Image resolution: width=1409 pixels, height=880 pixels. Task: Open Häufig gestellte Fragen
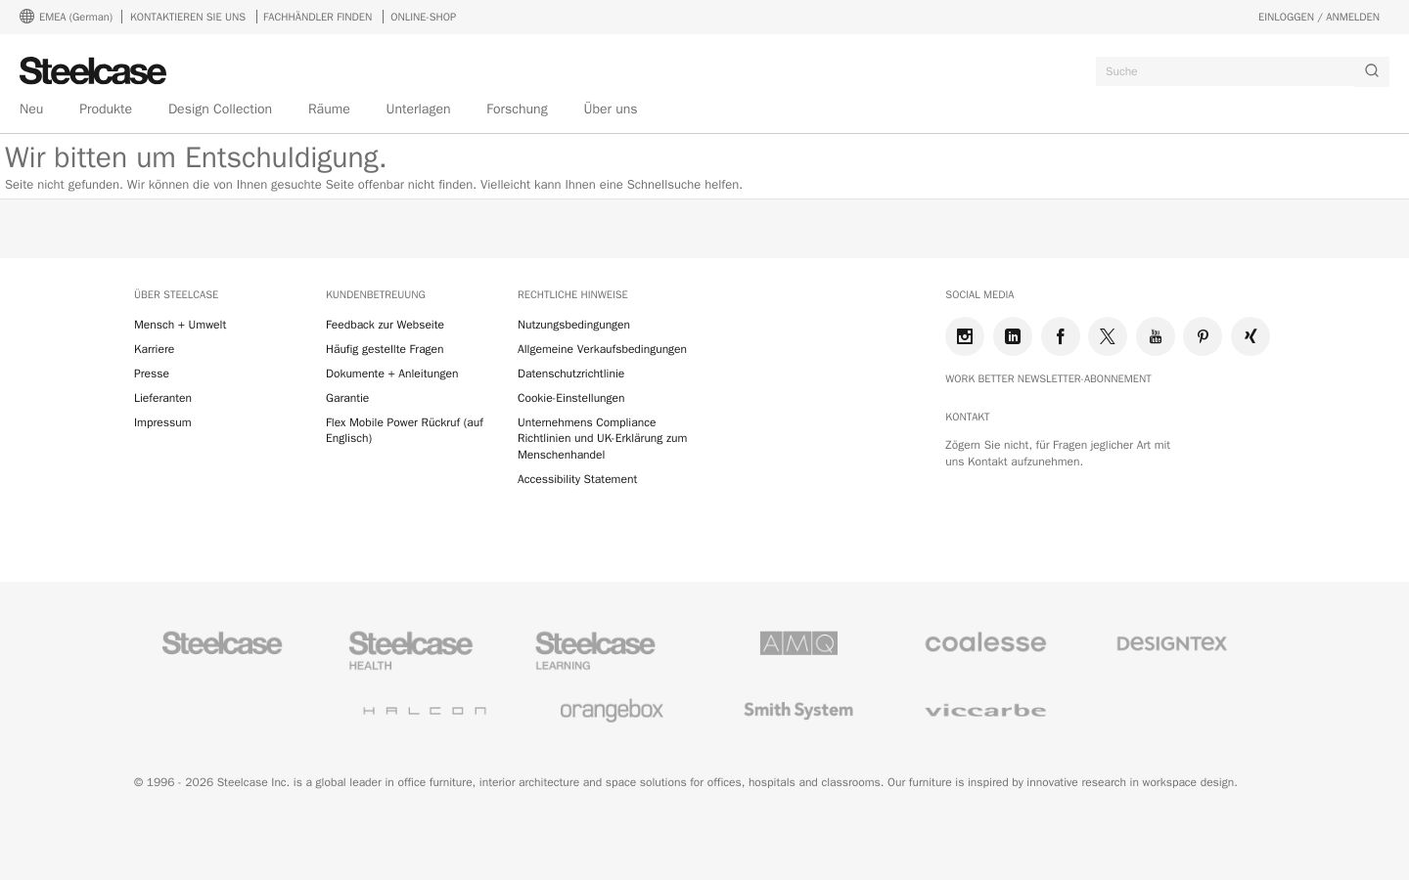point(385,349)
